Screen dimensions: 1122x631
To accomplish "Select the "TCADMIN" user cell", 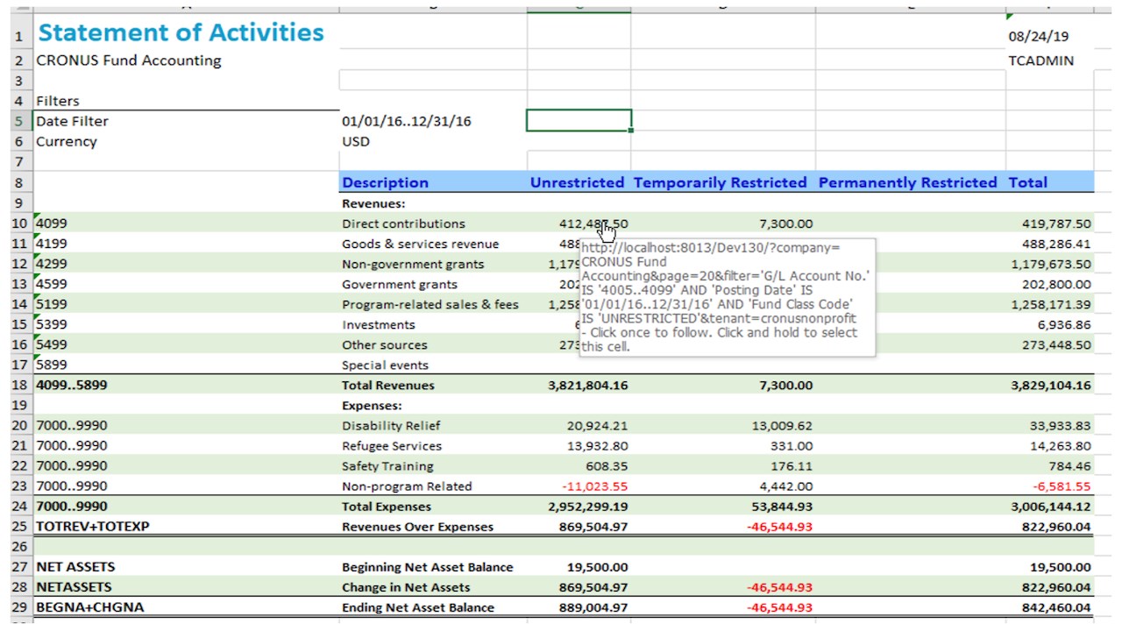I will click(x=1041, y=60).
